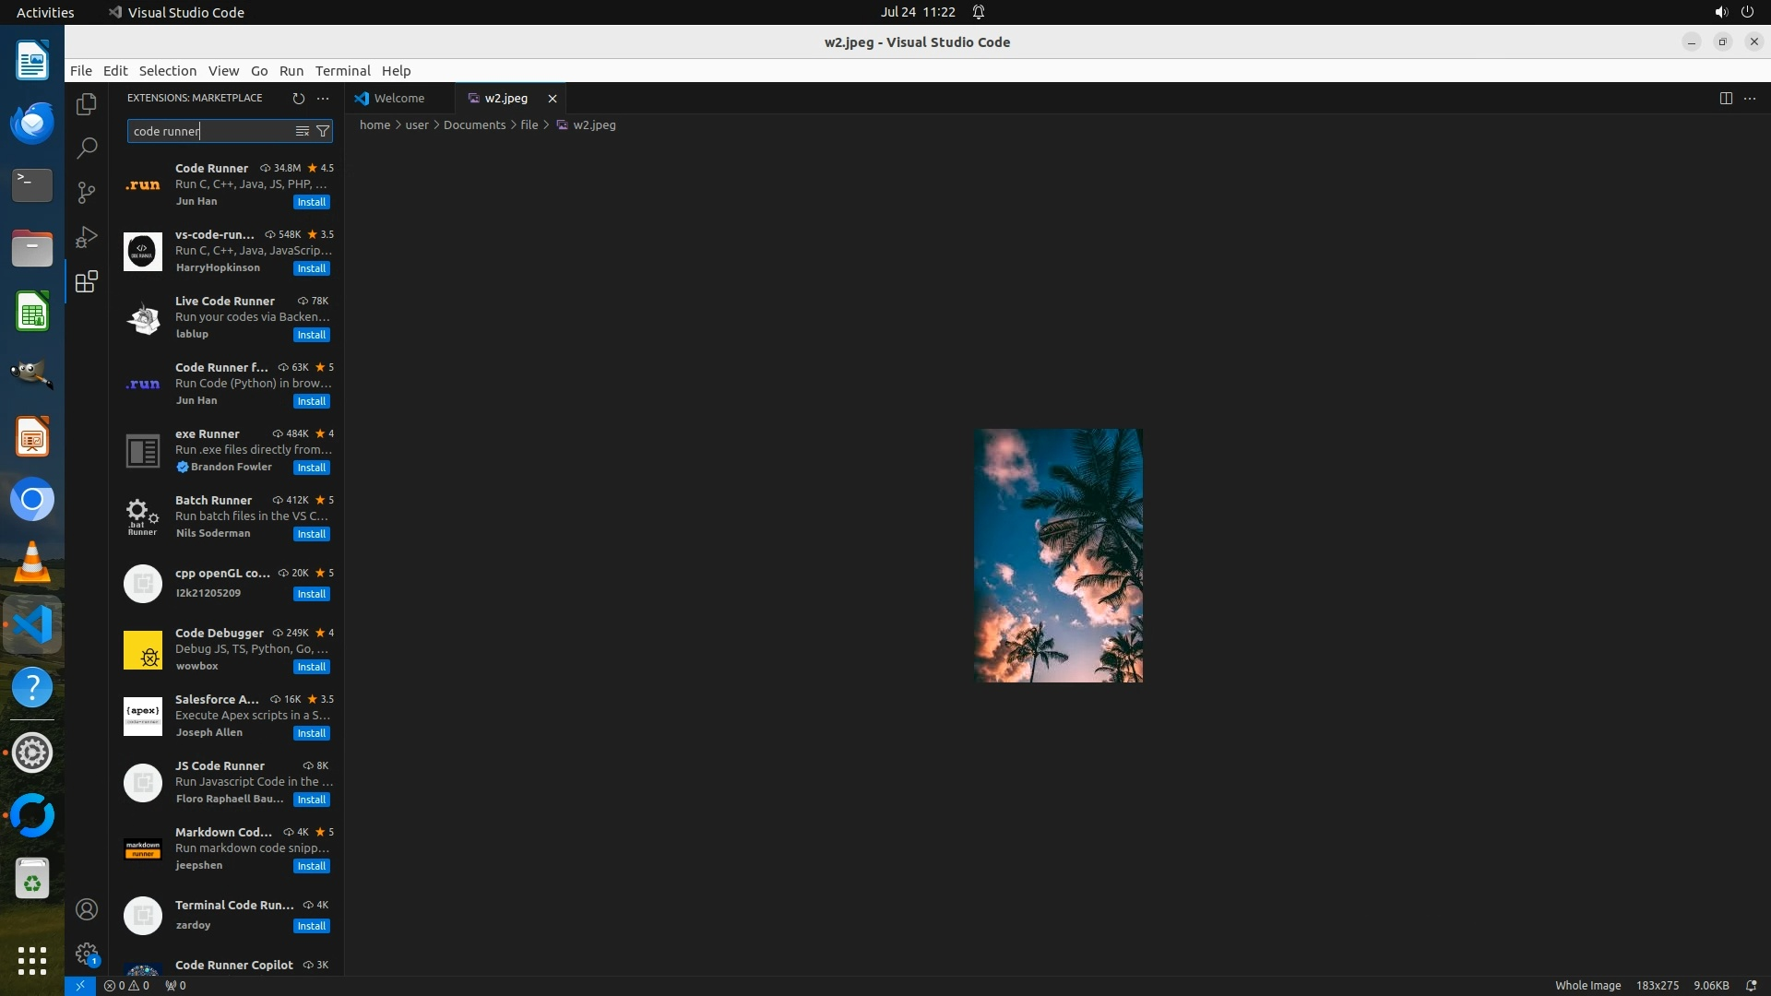Open the Terminal menu
The image size is (1771, 996).
(342, 71)
